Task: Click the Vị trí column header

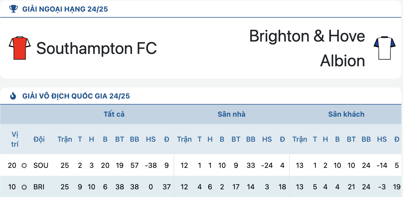Action: tap(15, 139)
